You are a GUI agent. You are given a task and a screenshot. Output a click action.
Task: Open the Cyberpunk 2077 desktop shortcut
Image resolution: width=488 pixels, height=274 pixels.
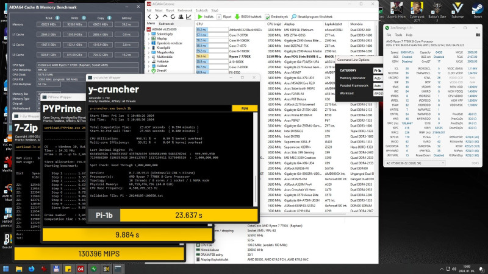coord(417,11)
